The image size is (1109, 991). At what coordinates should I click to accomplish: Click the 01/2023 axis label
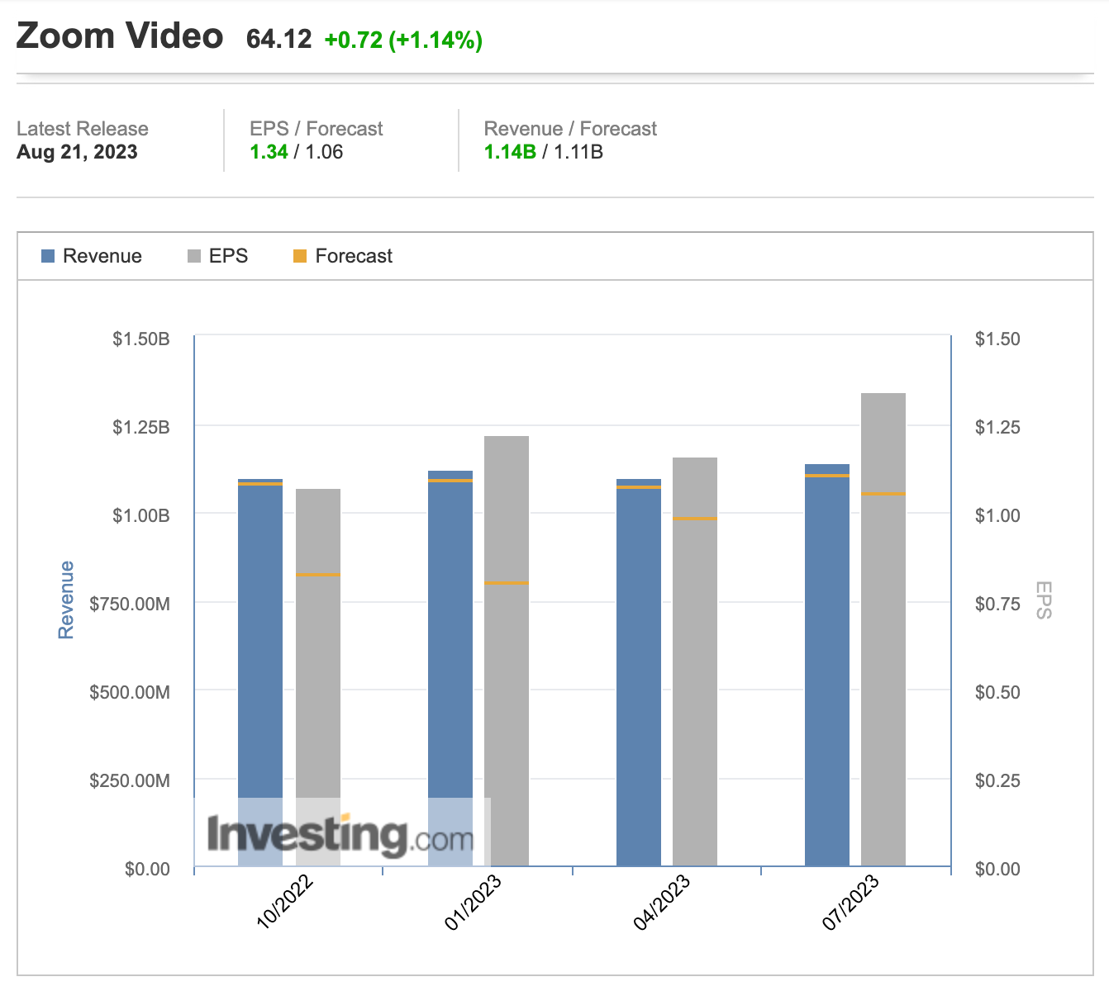coord(474,902)
